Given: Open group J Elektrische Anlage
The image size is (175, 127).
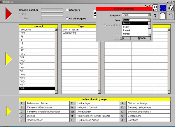Looking at the screenshot, I should [x=145, y=103].
